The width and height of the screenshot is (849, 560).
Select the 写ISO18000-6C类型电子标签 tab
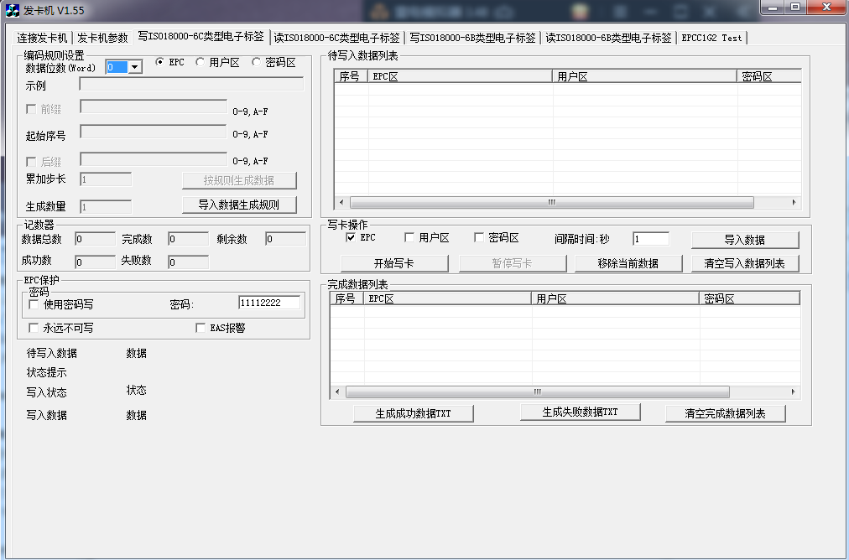point(201,36)
